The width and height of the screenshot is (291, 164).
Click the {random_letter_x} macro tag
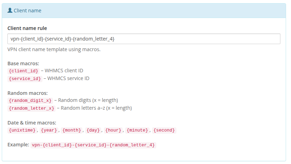pos(31,108)
